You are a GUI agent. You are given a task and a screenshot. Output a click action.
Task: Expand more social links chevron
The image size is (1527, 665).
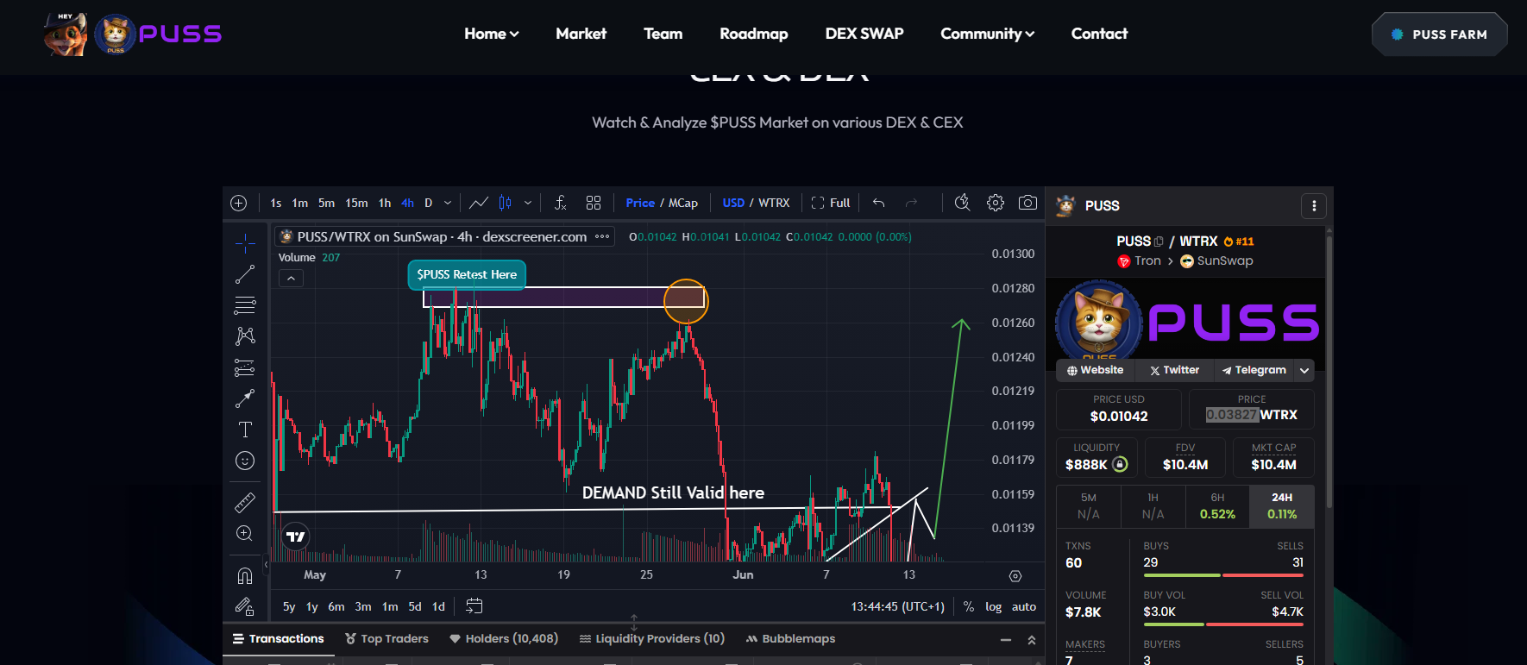click(x=1304, y=370)
